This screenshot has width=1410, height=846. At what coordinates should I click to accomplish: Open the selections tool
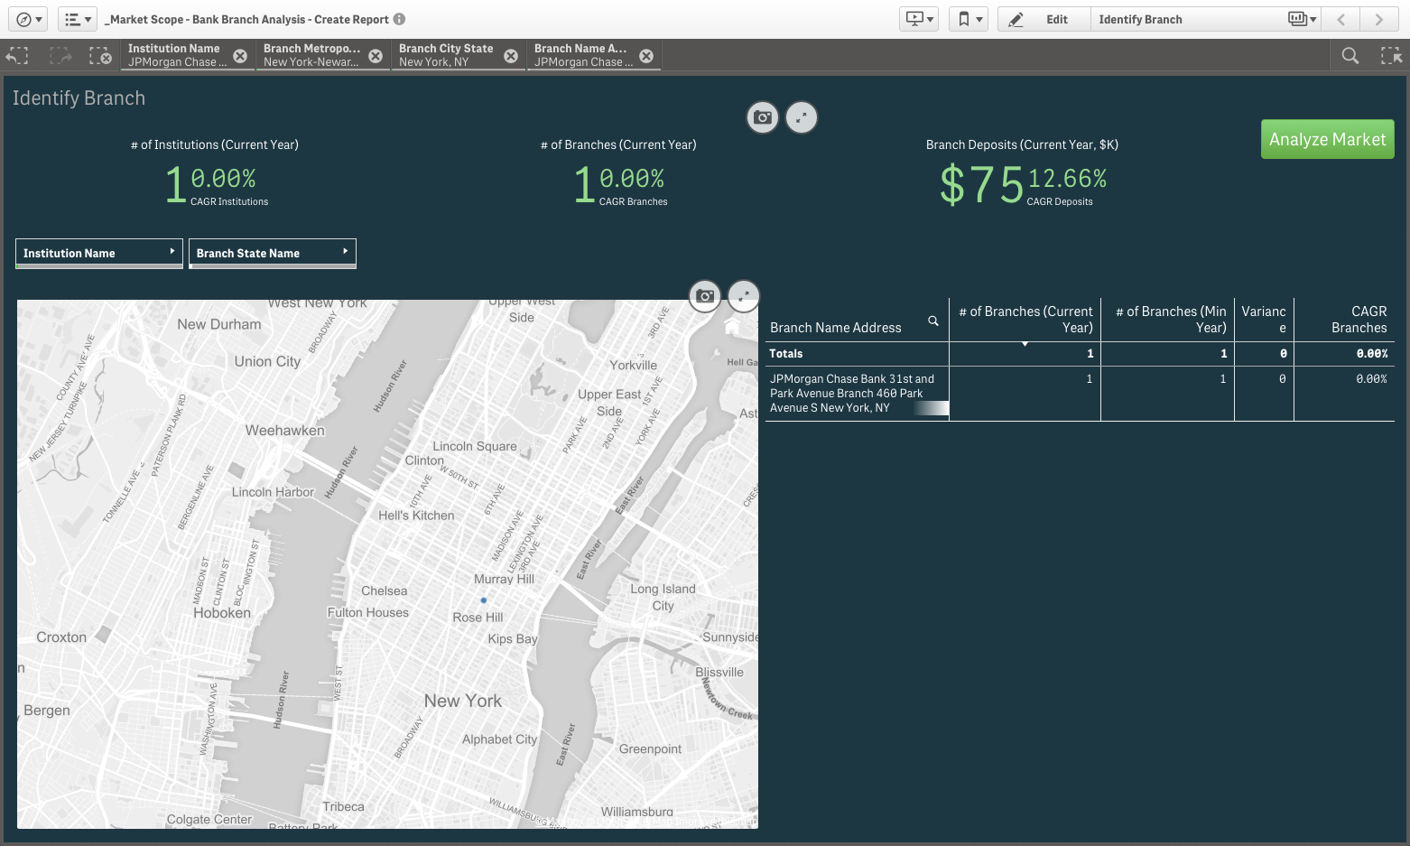click(1390, 56)
